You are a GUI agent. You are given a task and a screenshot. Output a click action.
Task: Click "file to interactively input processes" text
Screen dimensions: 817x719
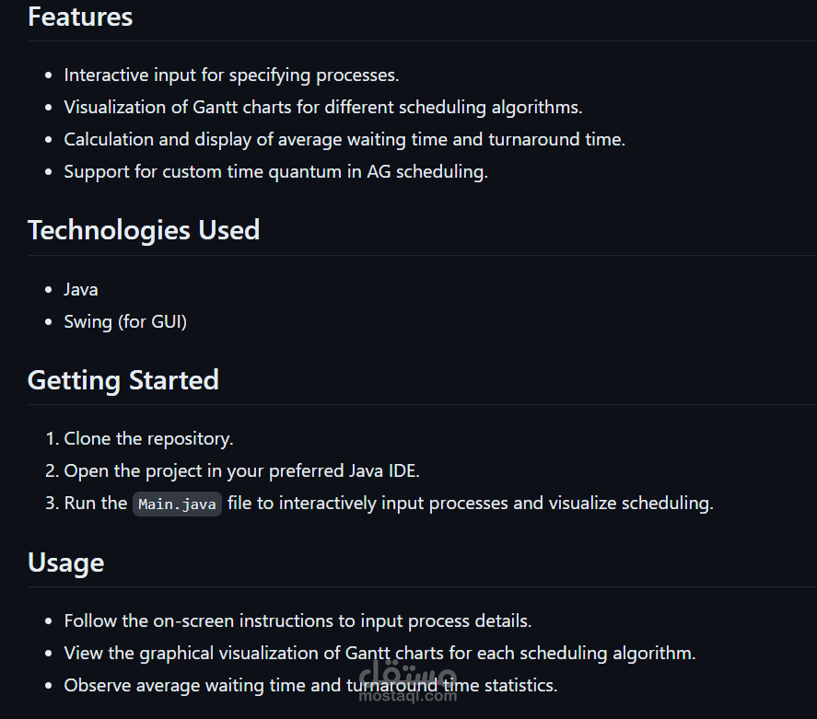pyautogui.click(x=470, y=503)
